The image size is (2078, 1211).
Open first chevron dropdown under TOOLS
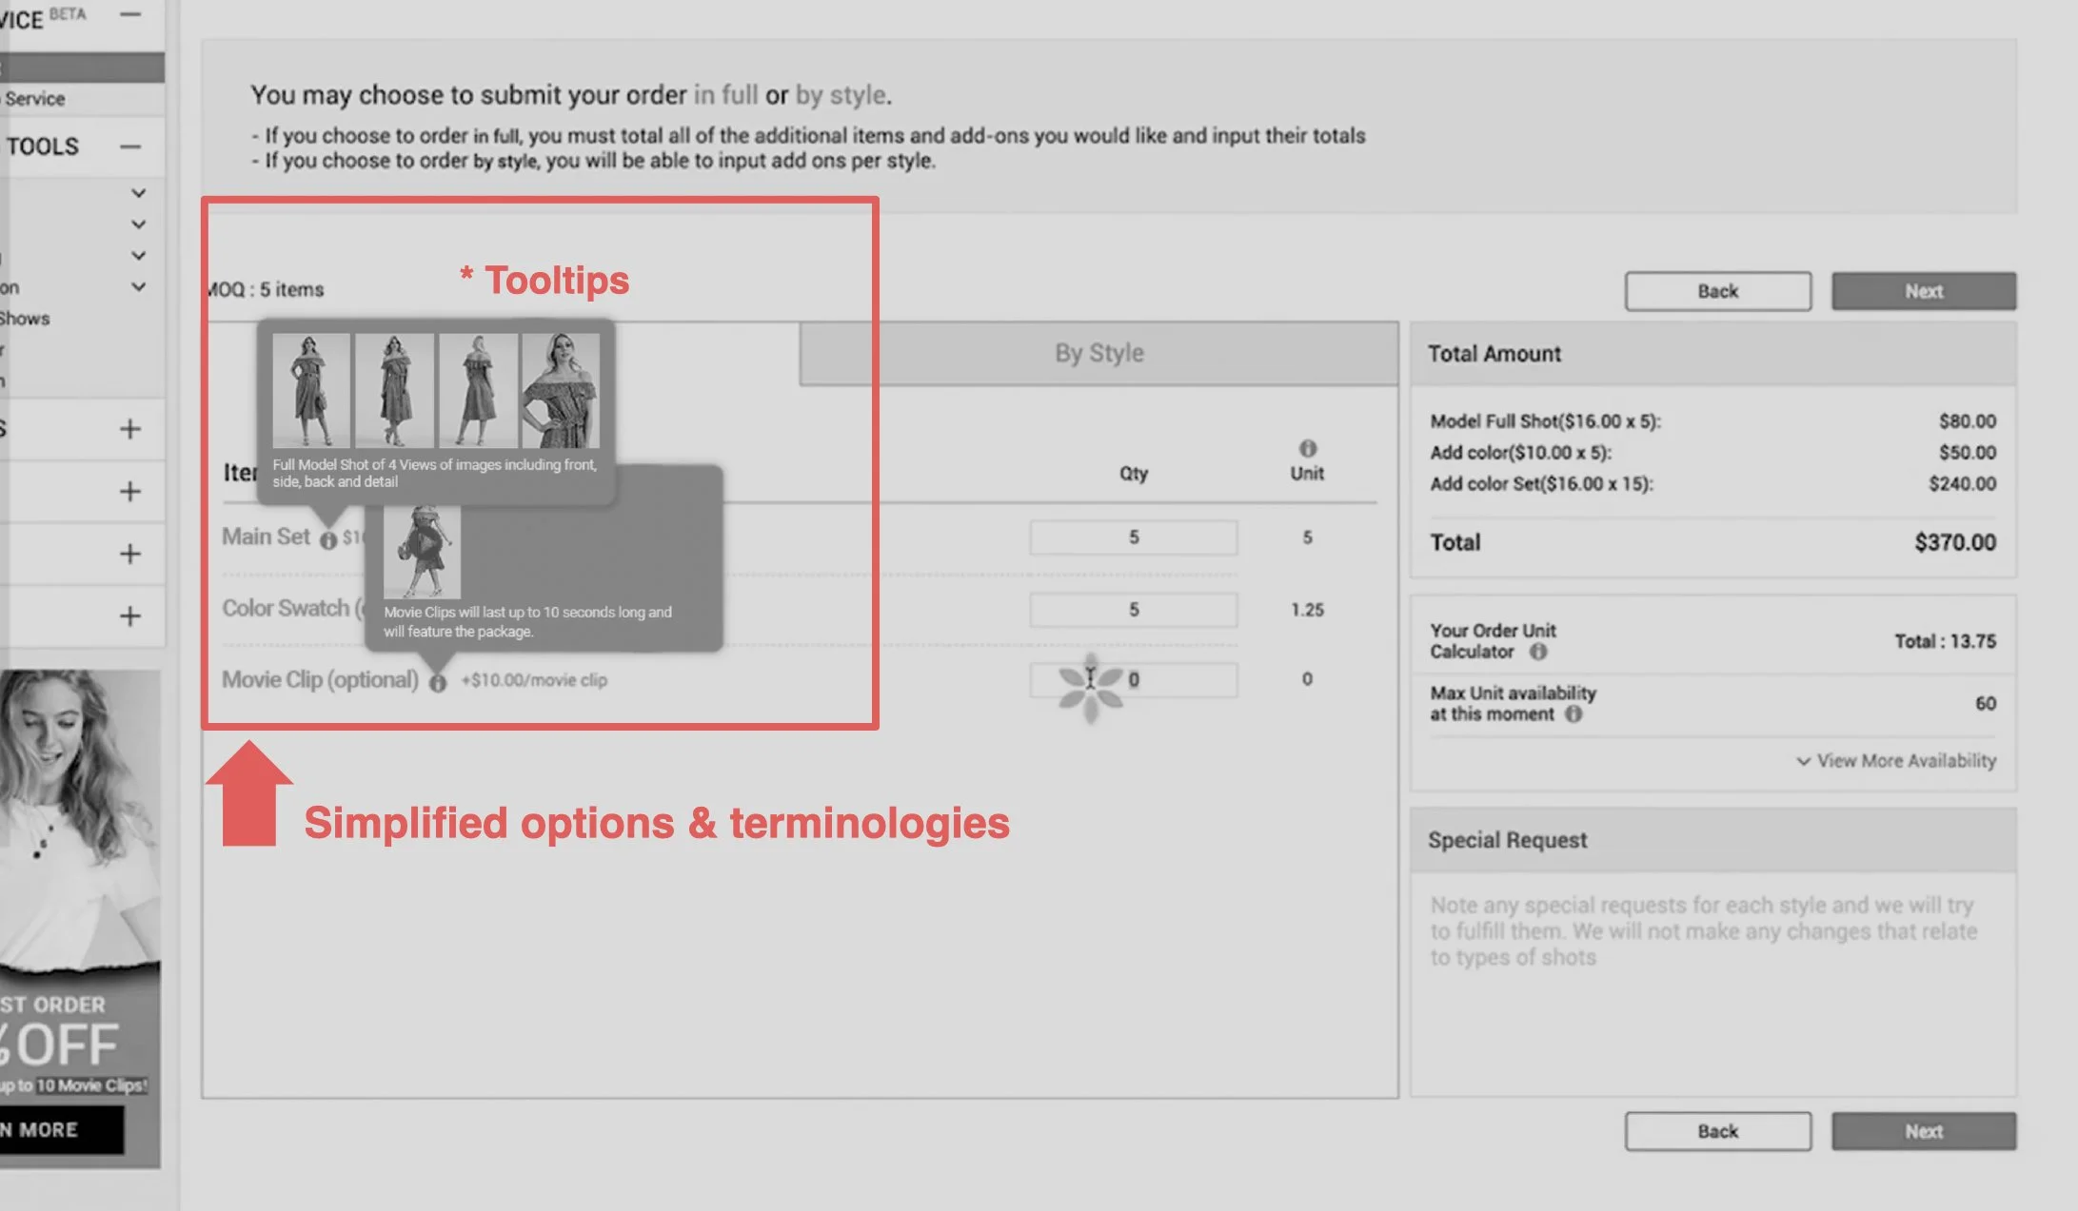point(138,193)
